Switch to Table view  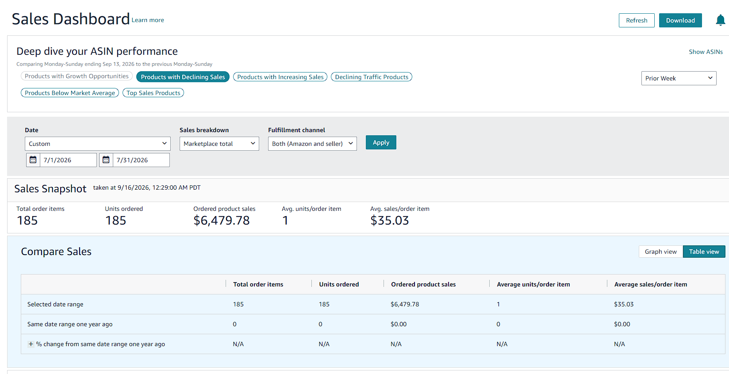click(704, 252)
